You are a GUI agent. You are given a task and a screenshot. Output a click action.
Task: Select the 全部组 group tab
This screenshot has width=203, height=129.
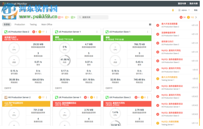click(x=7, y=24)
